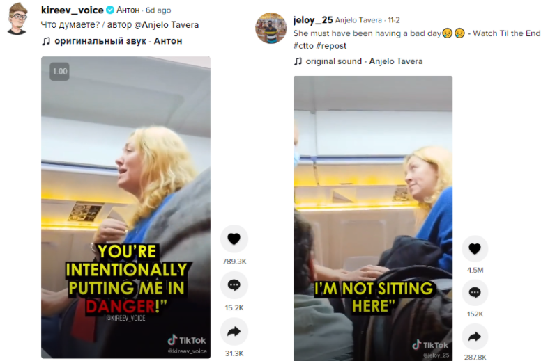The image size is (541, 361).
Task: Like the jeloy_25 video with the heart icon
Action: tap(475, 249)
